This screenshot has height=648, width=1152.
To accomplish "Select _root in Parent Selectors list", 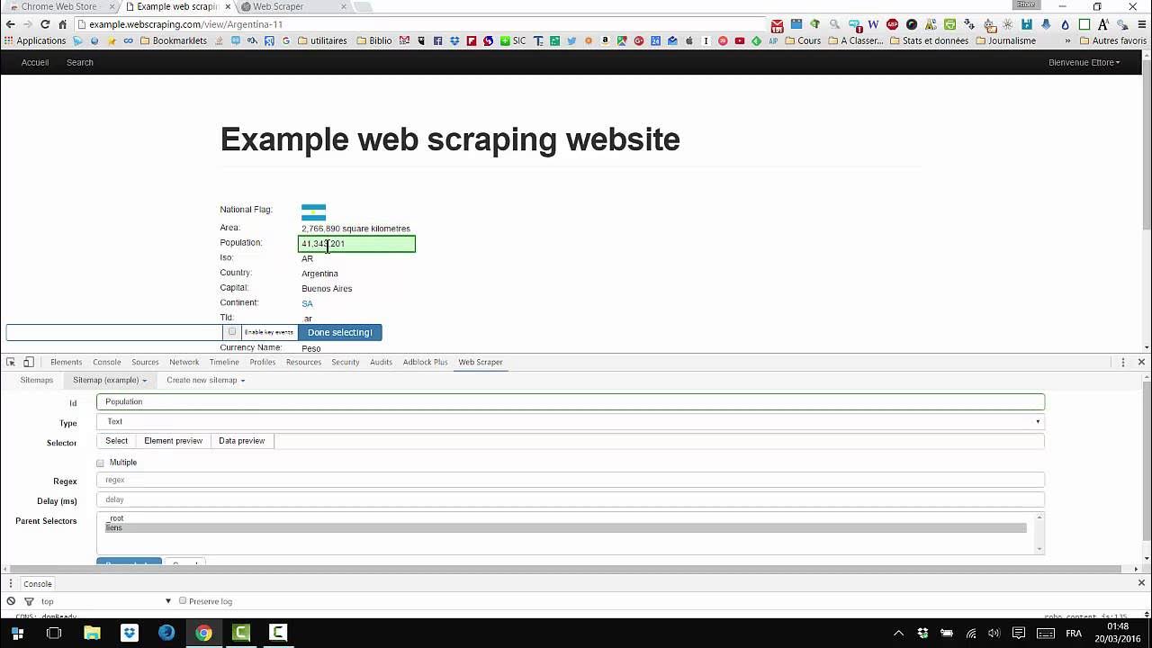I will [x=565, y=518].
